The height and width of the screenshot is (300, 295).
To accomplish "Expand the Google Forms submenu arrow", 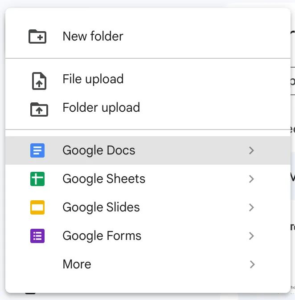I will click(251, 236).
